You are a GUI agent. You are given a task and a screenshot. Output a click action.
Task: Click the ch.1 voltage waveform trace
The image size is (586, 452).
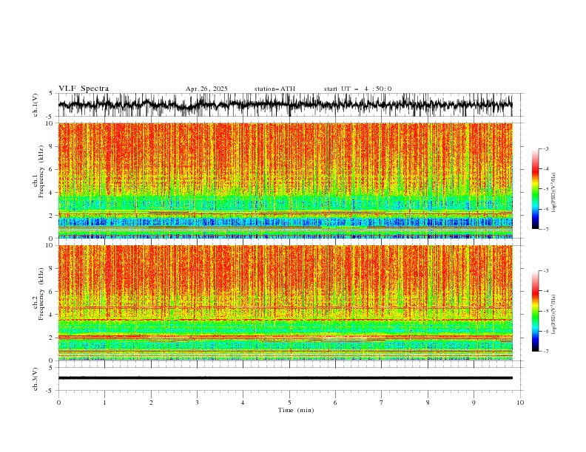click(285, 105)
